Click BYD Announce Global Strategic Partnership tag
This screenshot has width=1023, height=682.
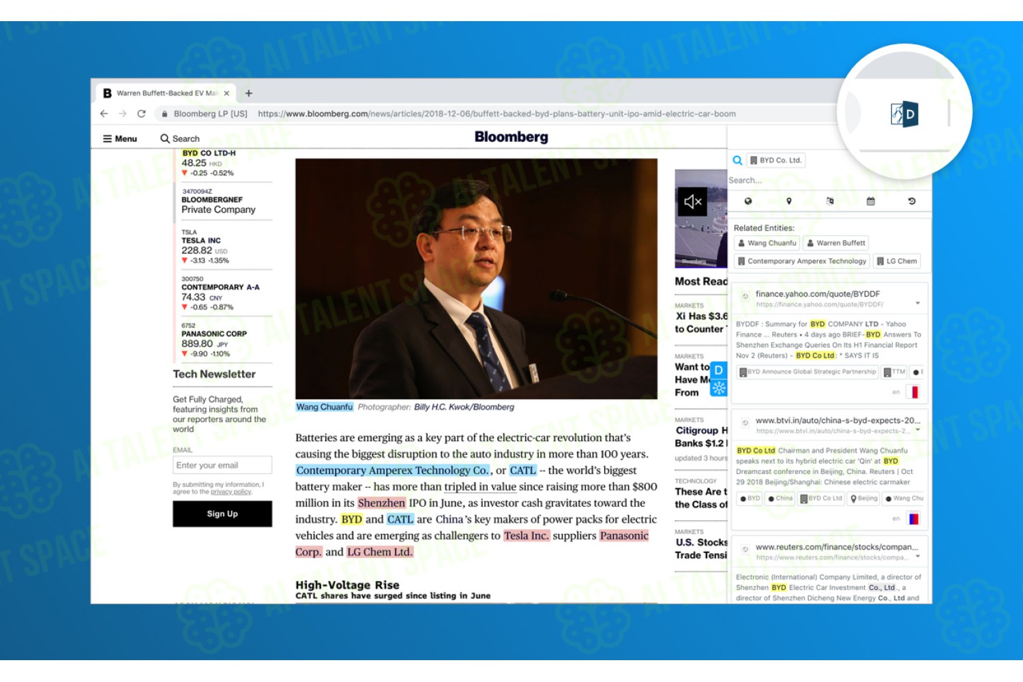tap(807, 372)
